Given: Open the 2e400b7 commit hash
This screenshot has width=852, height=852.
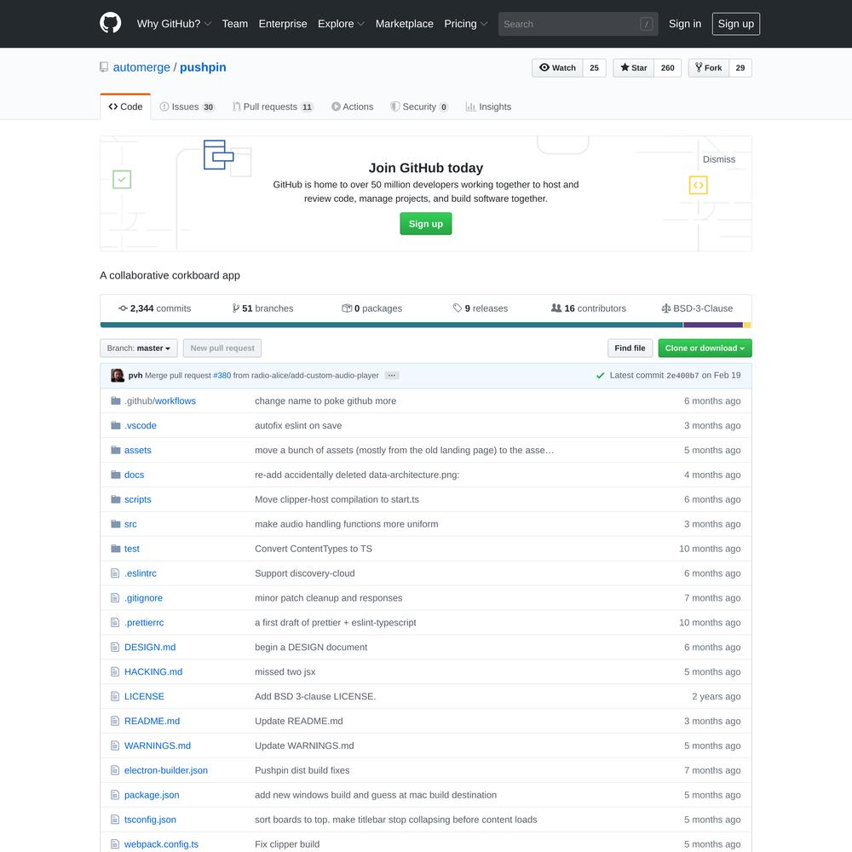Looking at the screenshot, I should (682, 376).
